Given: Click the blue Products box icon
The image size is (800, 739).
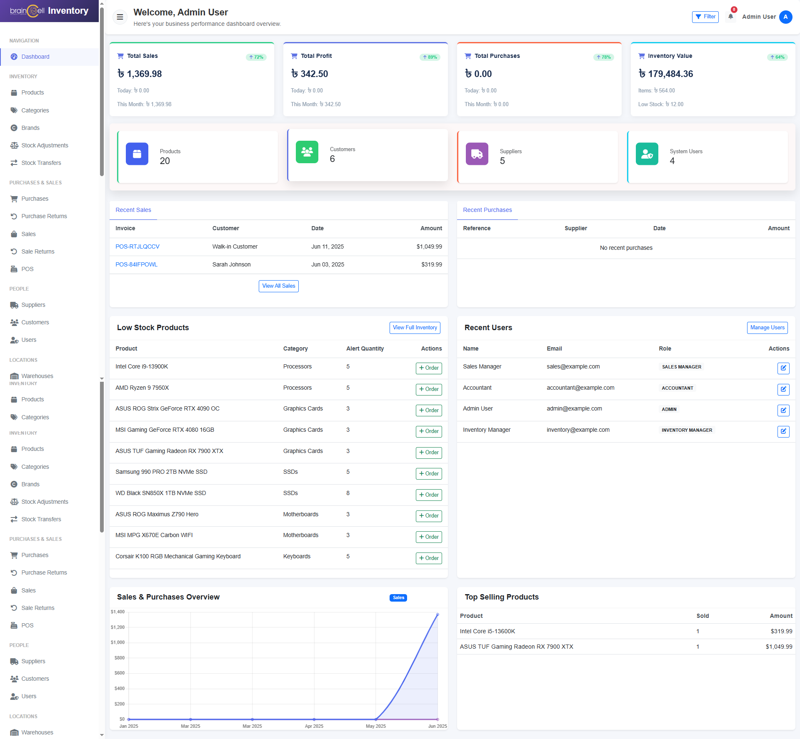Looking at the screenshot, I should (137, 154).
